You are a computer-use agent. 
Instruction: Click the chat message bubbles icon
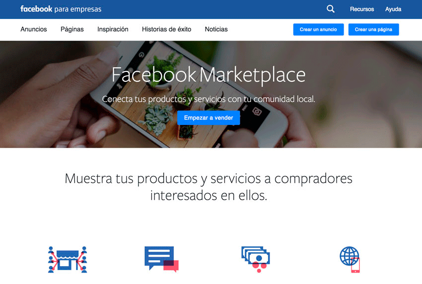161,259
